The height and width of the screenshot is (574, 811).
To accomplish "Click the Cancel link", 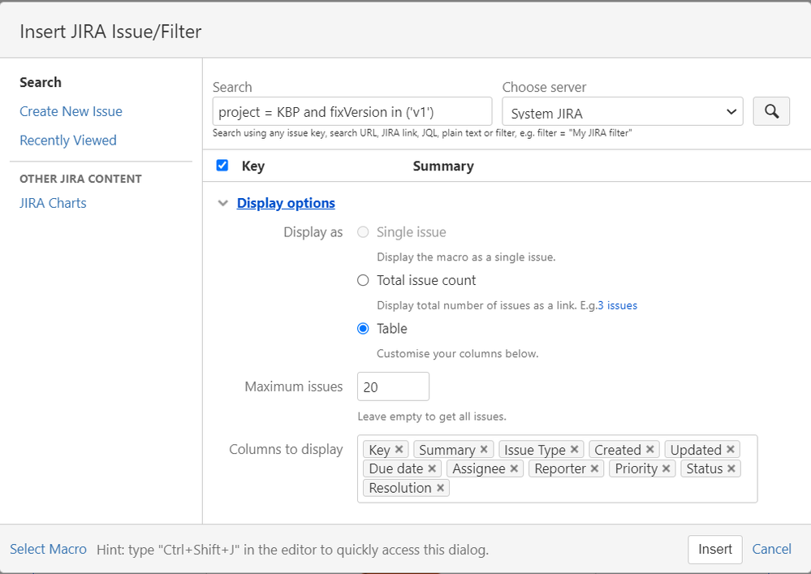I will click(771, 549).
